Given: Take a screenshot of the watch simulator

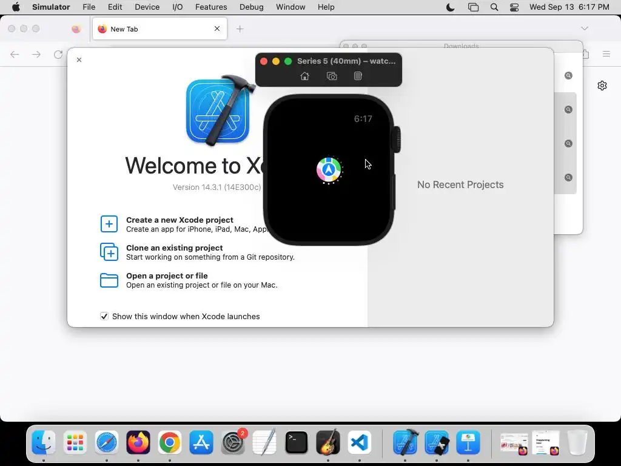Looking at the screenshot, I should point(332,76).
